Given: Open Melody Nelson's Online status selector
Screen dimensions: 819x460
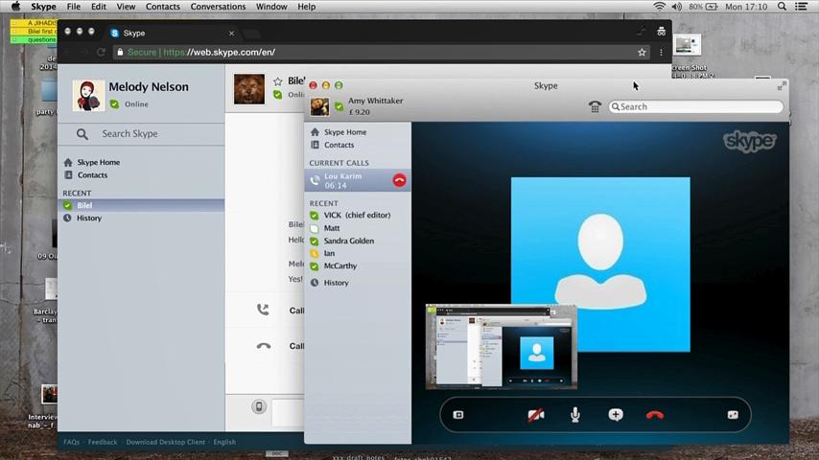Looking at the screenshot, I should point(129,104).
